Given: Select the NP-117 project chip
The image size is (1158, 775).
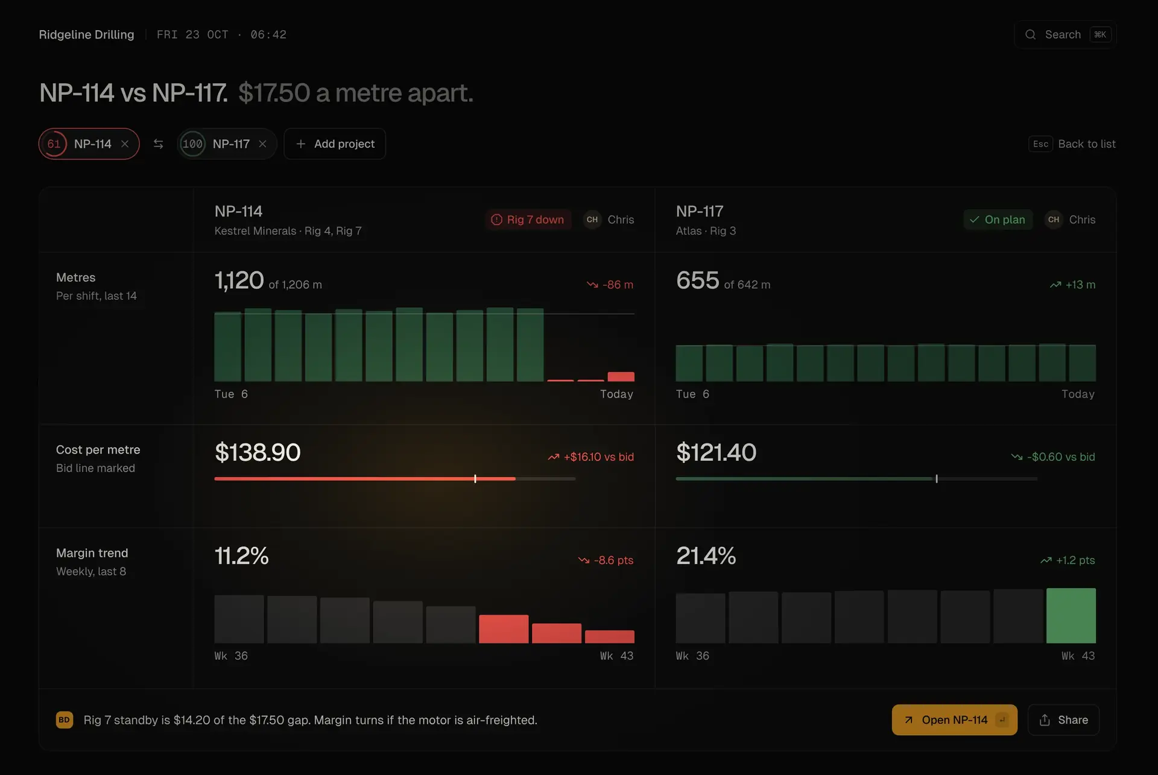Looking at the screenshot, I should pos(227,144).
